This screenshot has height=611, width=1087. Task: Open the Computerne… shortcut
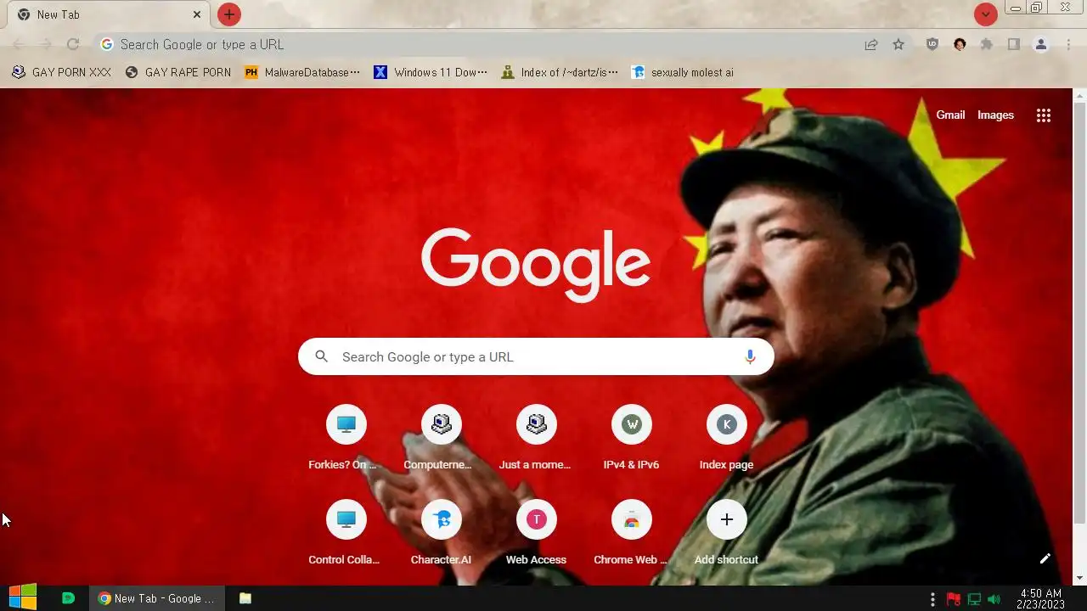[x=441, y=437]
